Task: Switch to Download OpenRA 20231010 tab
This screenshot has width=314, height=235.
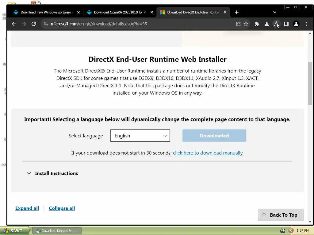Action: pos(119,12)
